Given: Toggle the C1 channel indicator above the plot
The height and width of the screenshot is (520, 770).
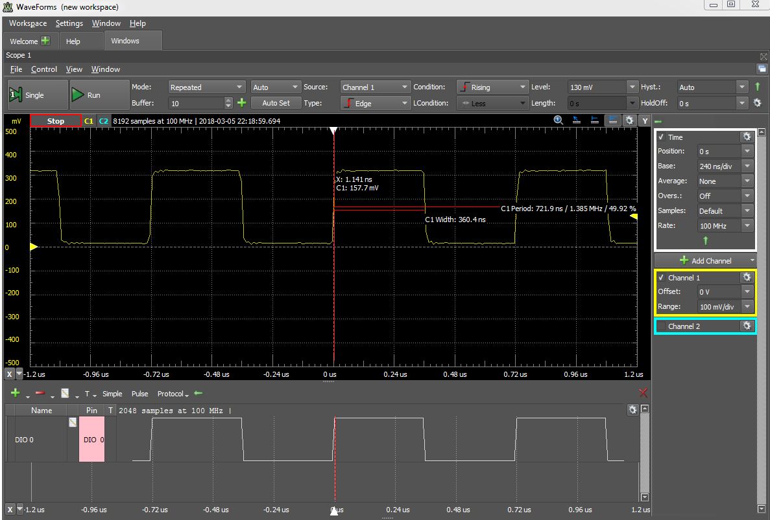Looking at the screenshot, I should click(89, 120).
